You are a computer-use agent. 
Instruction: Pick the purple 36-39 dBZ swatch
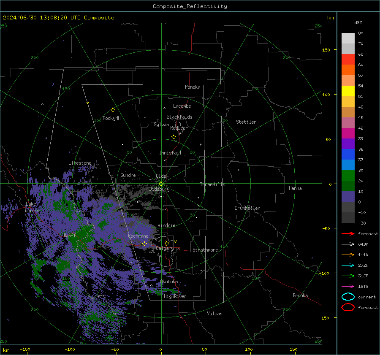[x=348, y=144]
